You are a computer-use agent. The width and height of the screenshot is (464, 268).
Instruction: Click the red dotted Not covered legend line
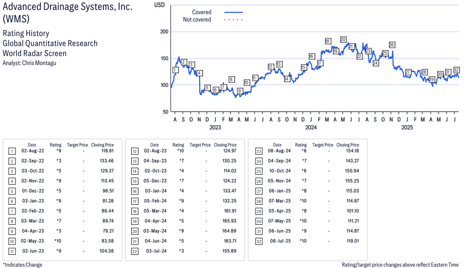click(234, 20)
